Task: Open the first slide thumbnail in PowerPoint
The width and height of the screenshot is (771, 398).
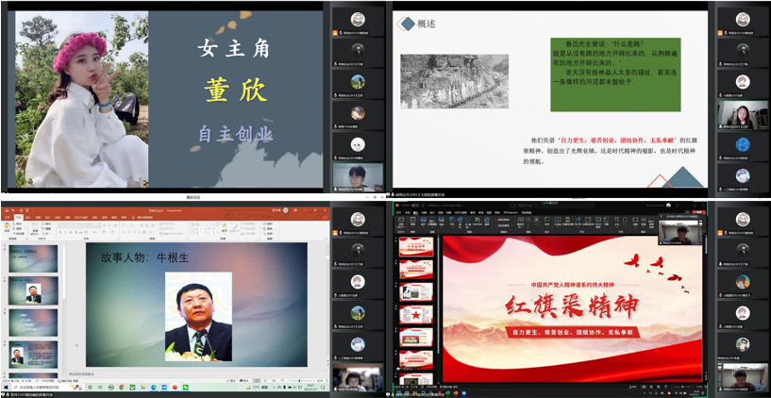Action: tap(33, 257)
